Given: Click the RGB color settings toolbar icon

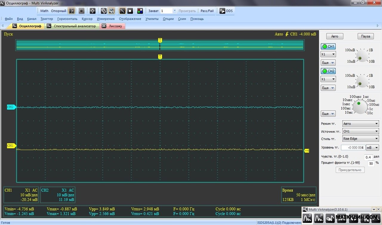Looking at the screenshot, I should (140, 11).
